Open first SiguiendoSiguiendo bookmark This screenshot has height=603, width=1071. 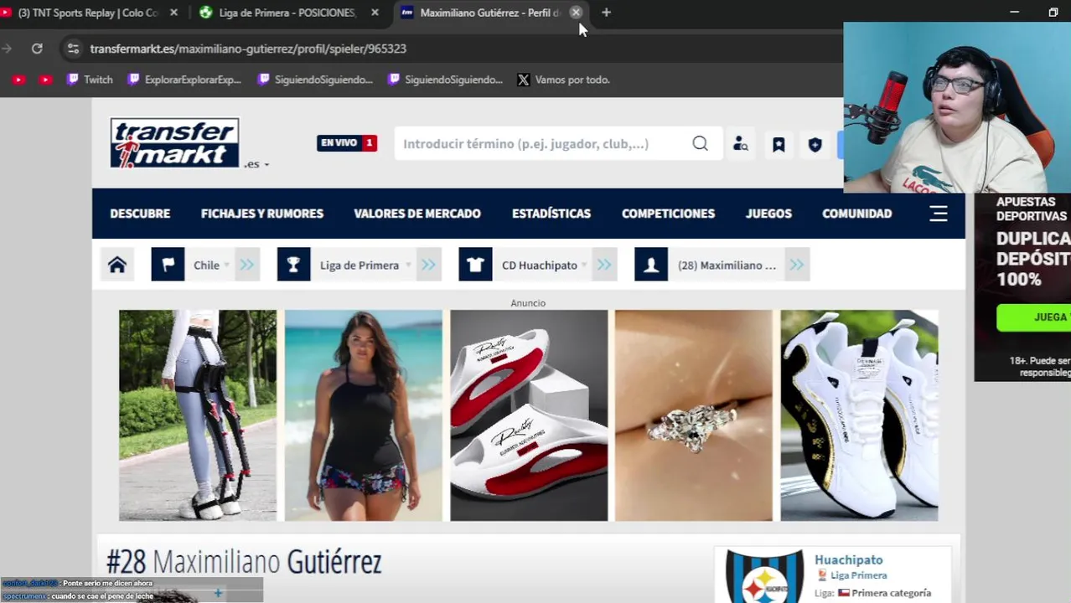315,80
